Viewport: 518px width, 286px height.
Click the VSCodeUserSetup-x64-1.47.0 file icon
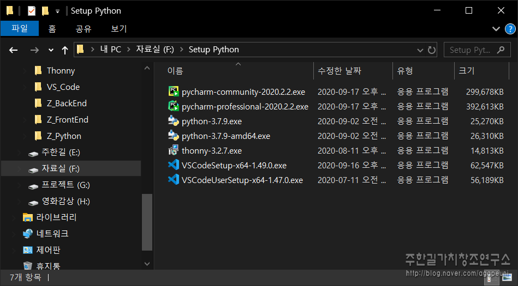pos(174,180)
